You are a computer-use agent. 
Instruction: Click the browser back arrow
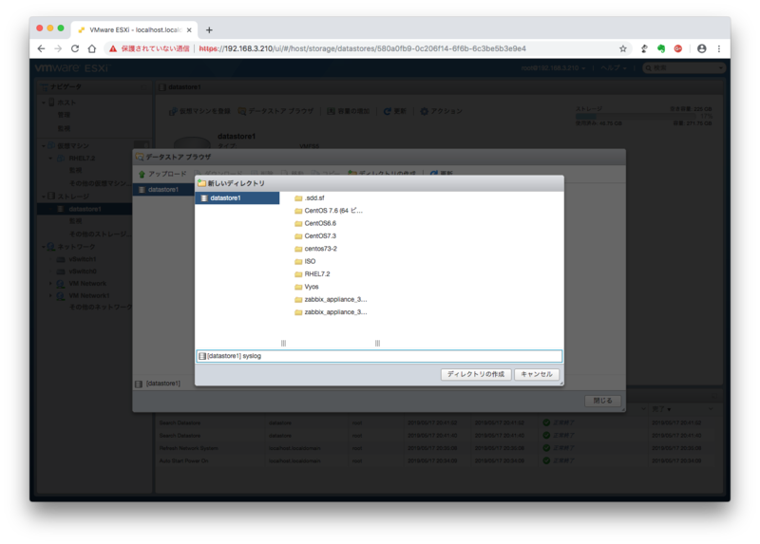point(41,48)
